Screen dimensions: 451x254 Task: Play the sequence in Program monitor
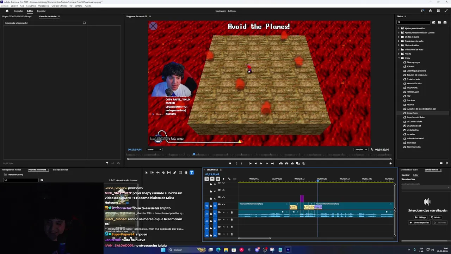click(x=261, y=163)
